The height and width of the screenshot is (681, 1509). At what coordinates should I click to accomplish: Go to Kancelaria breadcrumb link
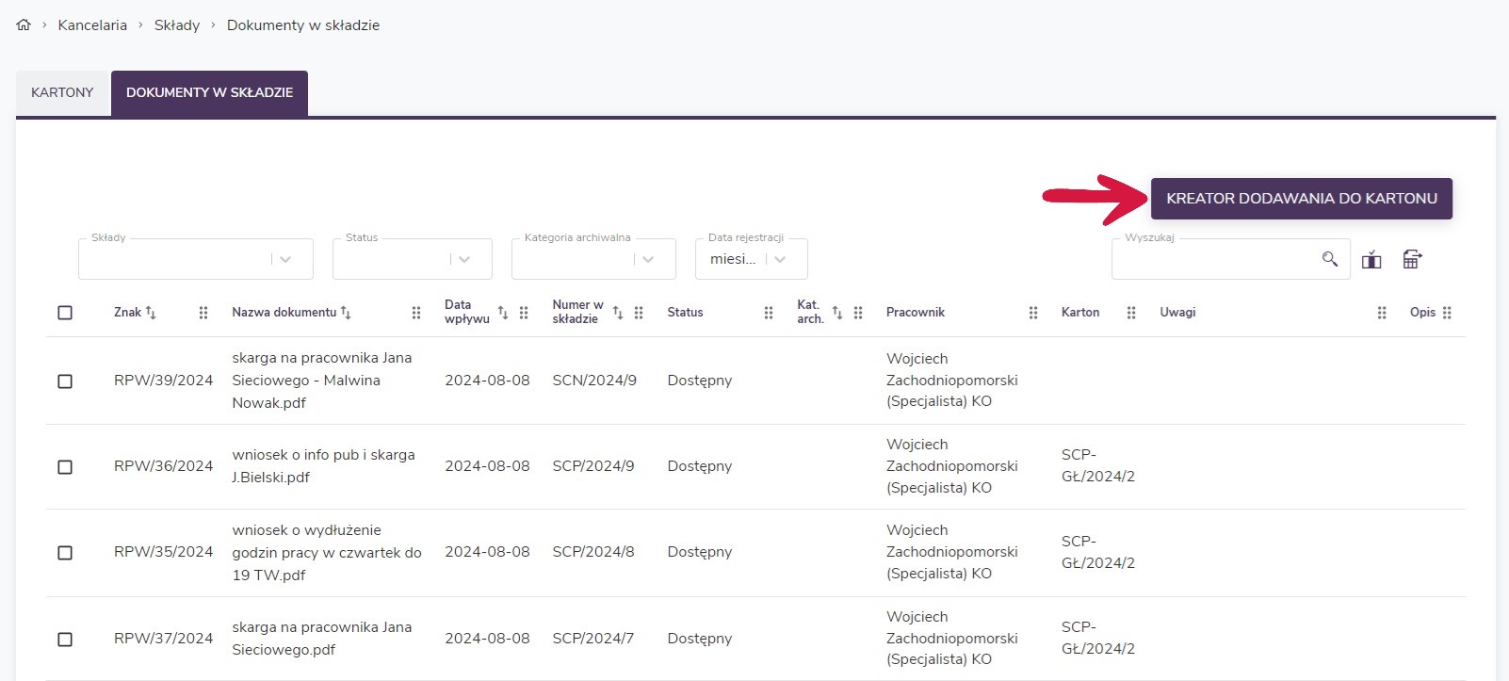92,25
